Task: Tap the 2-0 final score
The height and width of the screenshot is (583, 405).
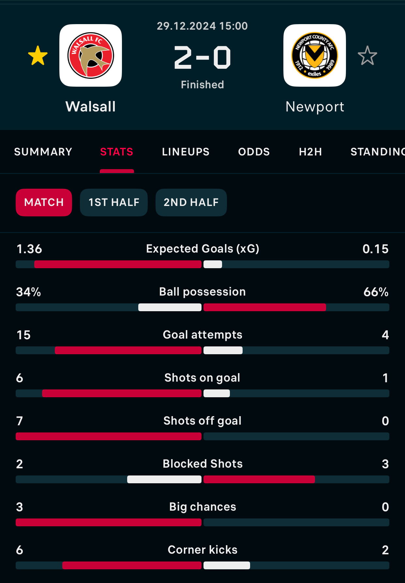Action: click(x=202, y=58)
